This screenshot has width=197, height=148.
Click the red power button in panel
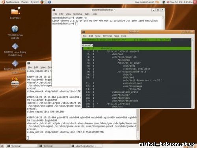click(x=195, y=2)
